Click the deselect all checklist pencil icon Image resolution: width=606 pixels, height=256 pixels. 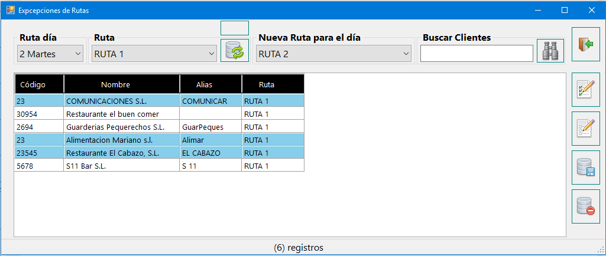(x=585, y=129)
